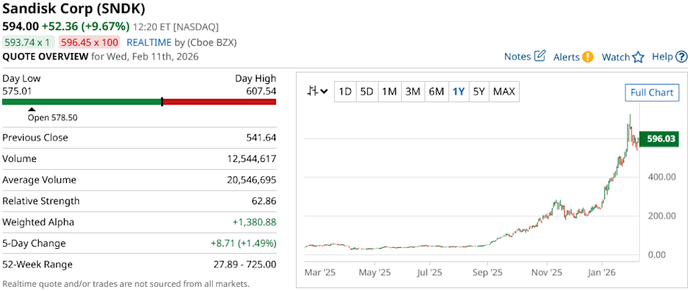The height and width of the screenshot is (291, 690).
Task: Open the chart type dropdown
Action: pos(317,91)
